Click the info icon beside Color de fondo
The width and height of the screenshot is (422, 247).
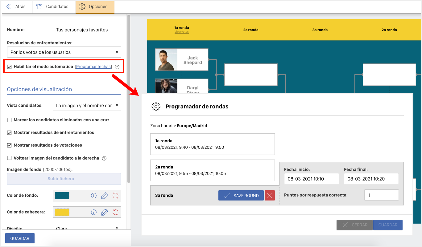(94, 196)
